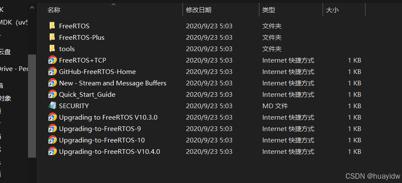The width and height of the screenshot is (402, 183).
Task: Select the Quick_Start_Guide file name
Action: point(87,95)
